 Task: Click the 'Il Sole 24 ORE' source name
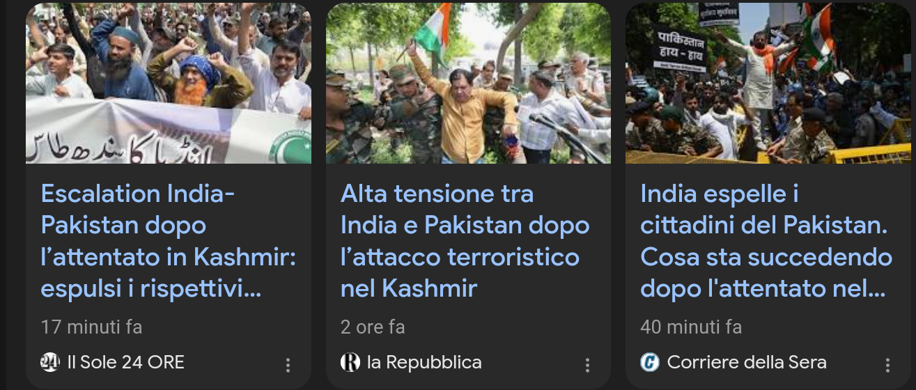pyautogui.click(x=125, y=362)
